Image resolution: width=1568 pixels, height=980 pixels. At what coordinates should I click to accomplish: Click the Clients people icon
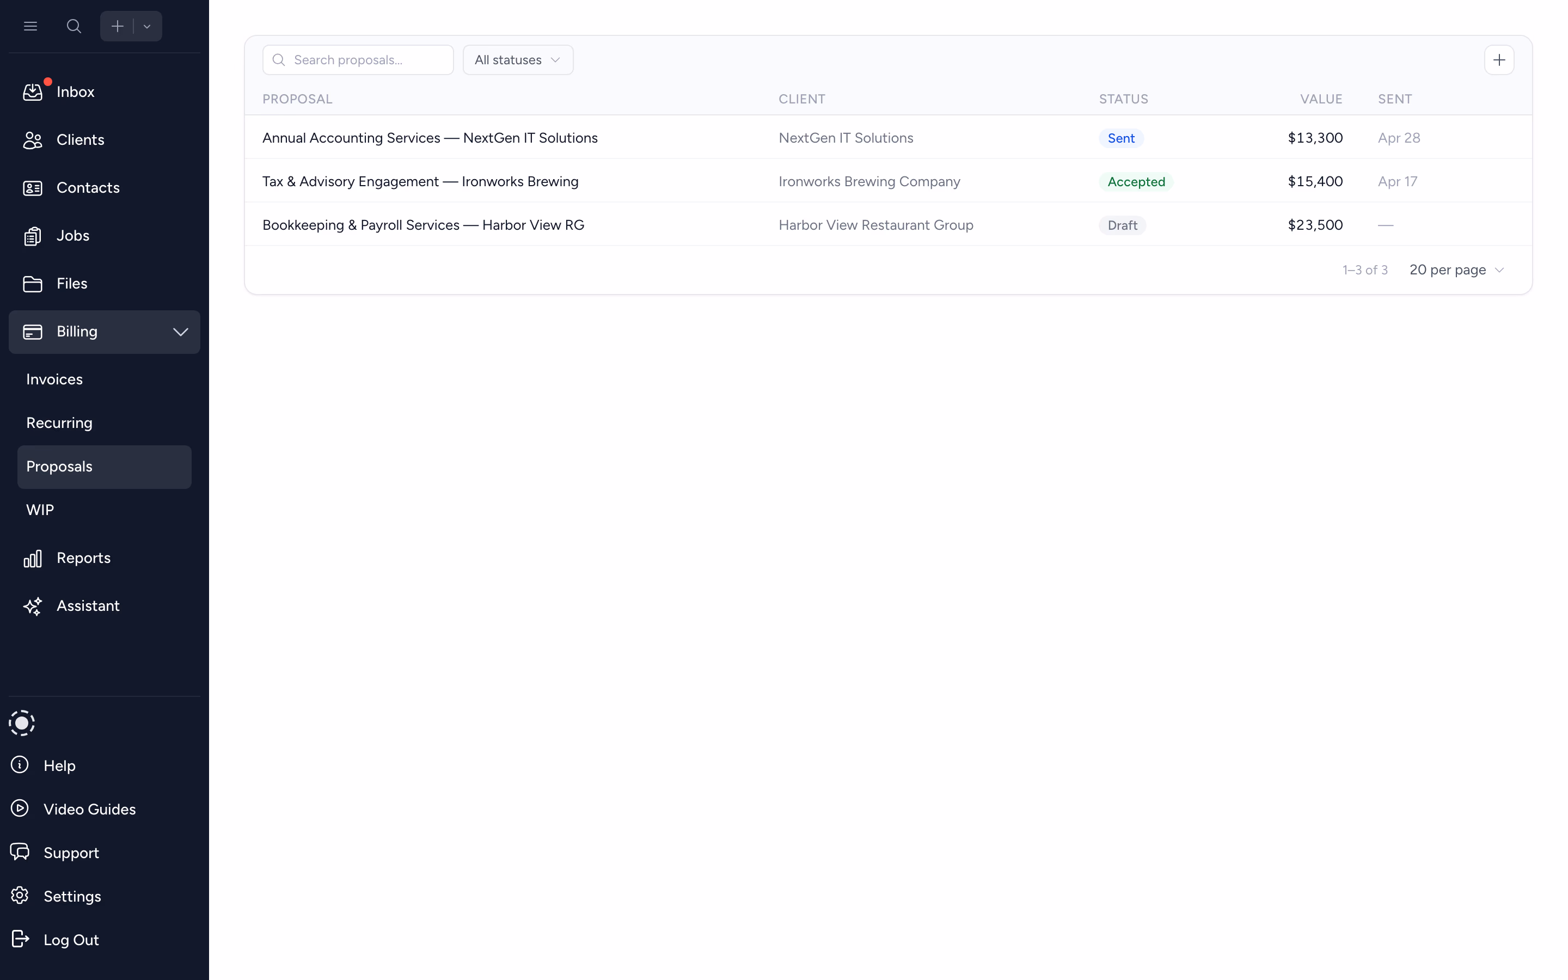click(33, 140)
